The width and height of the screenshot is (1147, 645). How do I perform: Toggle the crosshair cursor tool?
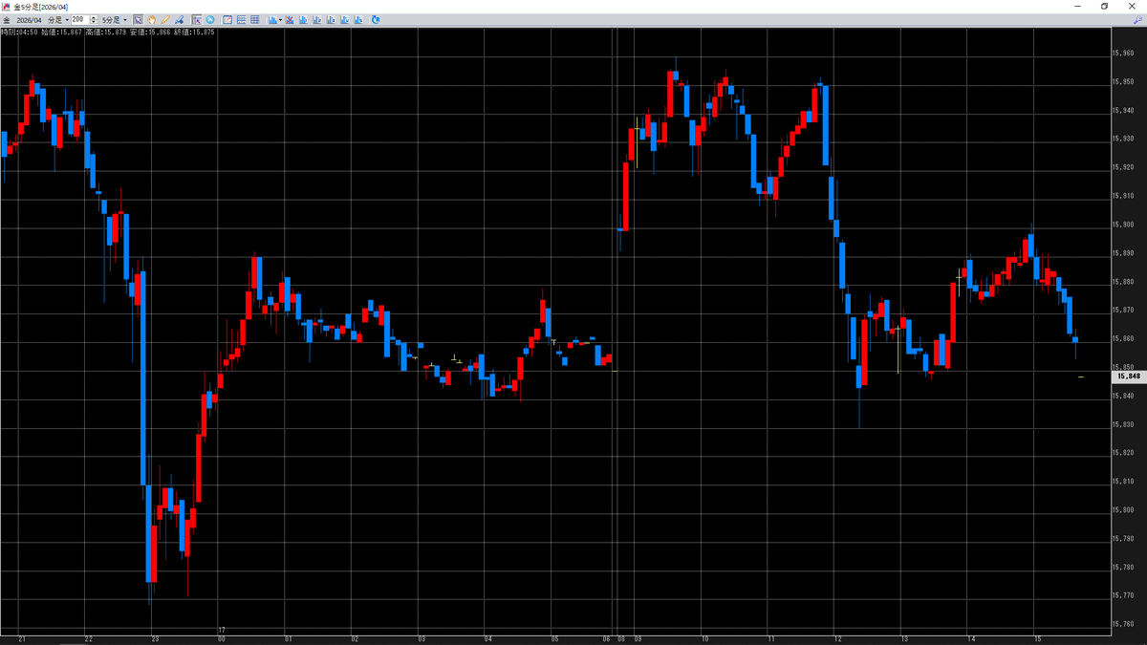click(x=197, y=20)
